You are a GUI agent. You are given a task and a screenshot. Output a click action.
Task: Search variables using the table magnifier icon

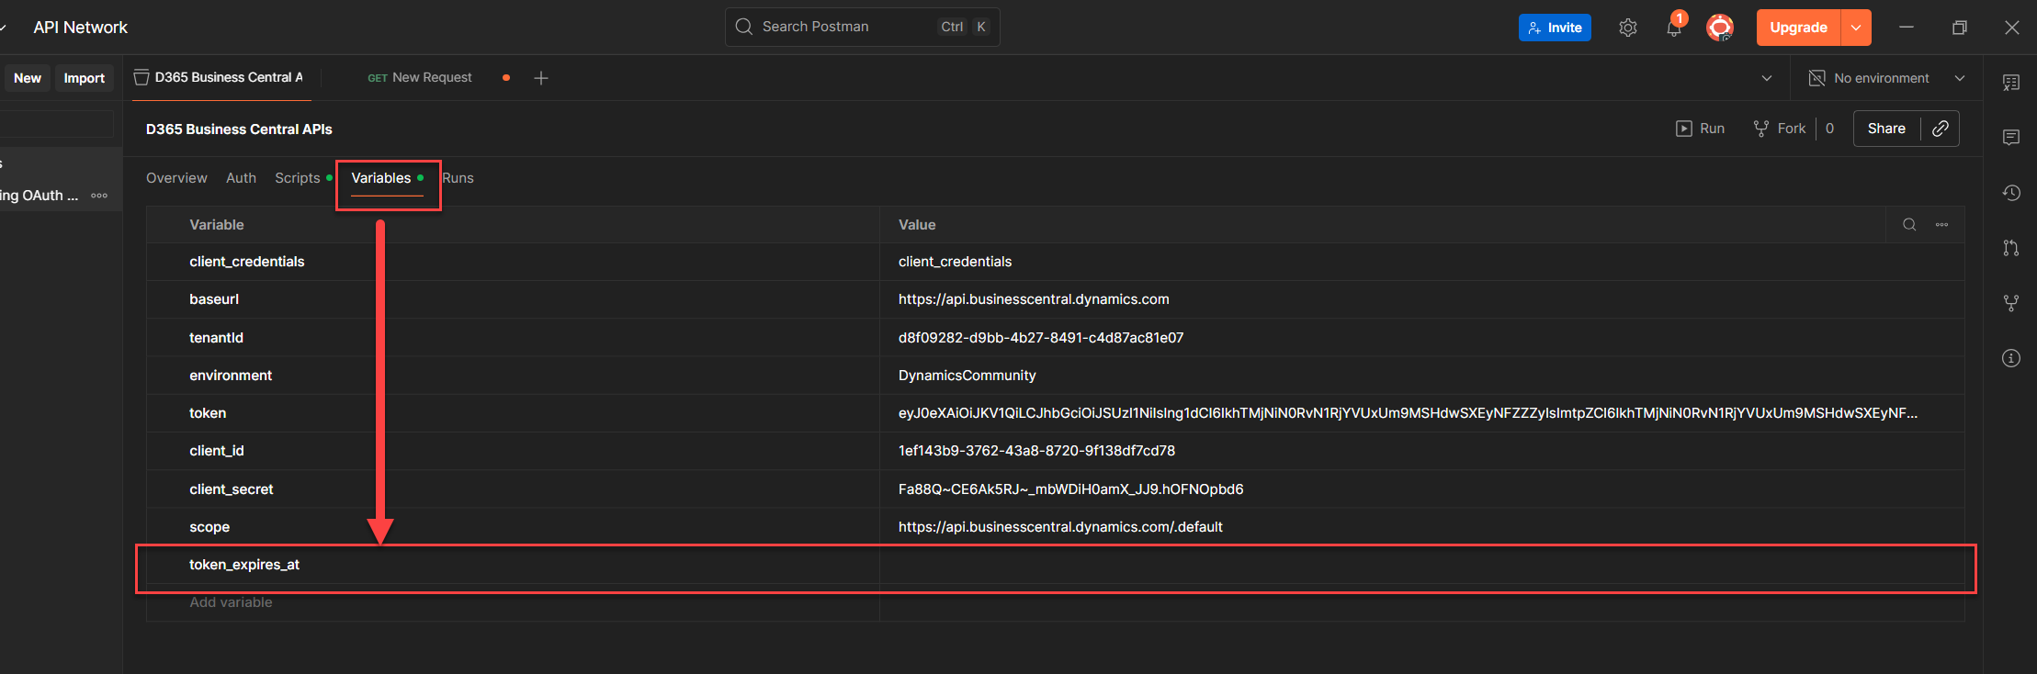click(1909, 225)
